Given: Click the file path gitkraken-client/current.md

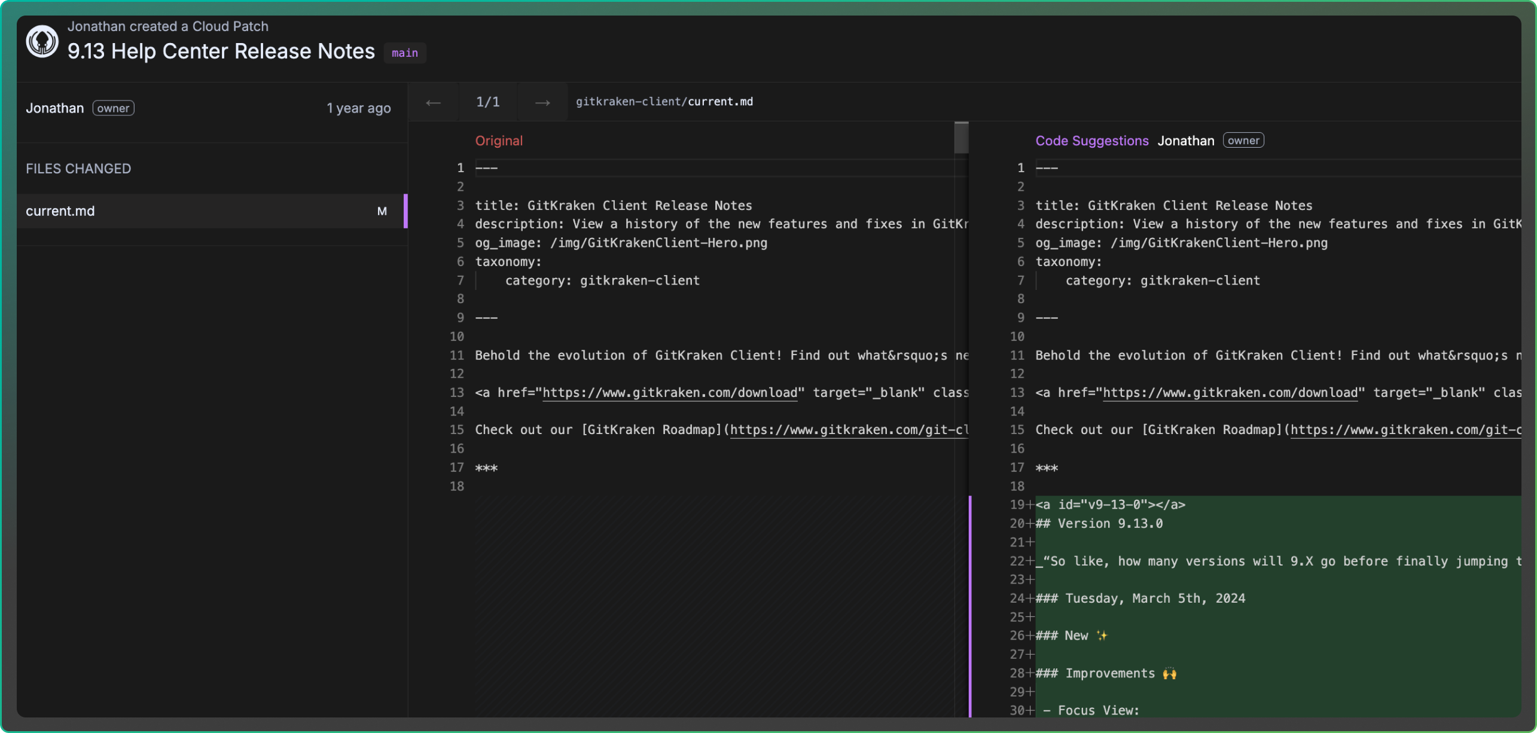Looking at the screenshot, I should pyautogui.click(x=664, y=101).
